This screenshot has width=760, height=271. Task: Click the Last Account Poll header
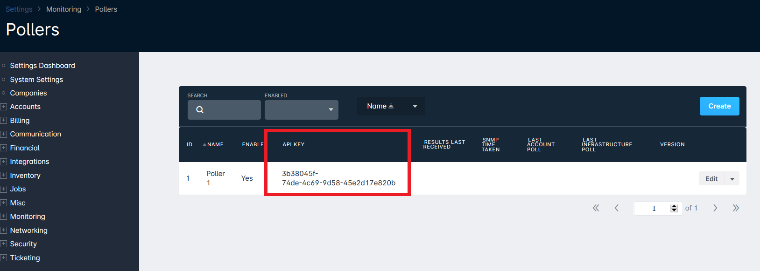pyautogui.click(x=541, y=145)
